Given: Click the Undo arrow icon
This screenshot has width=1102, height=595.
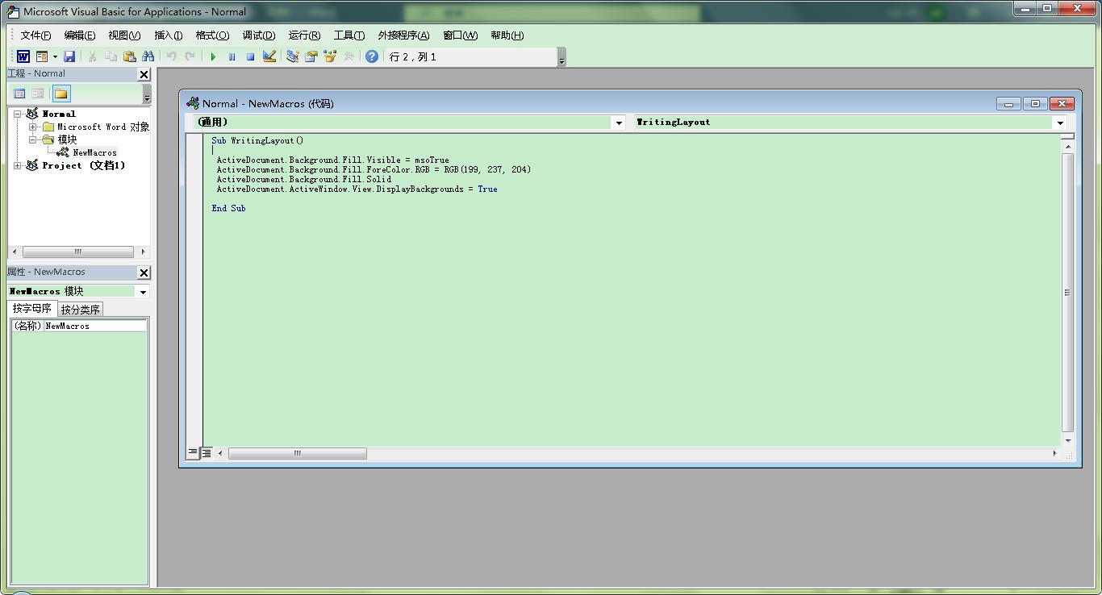Looking at the screenshot, I should (x=171, y=56).
